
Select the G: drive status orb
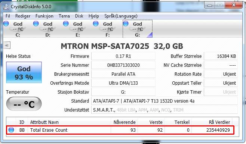coord(126,24)
